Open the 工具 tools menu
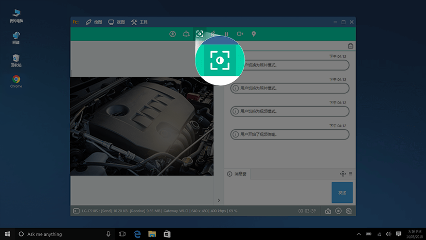This screenshot has height=240, width=426. (x=139, y=22)
